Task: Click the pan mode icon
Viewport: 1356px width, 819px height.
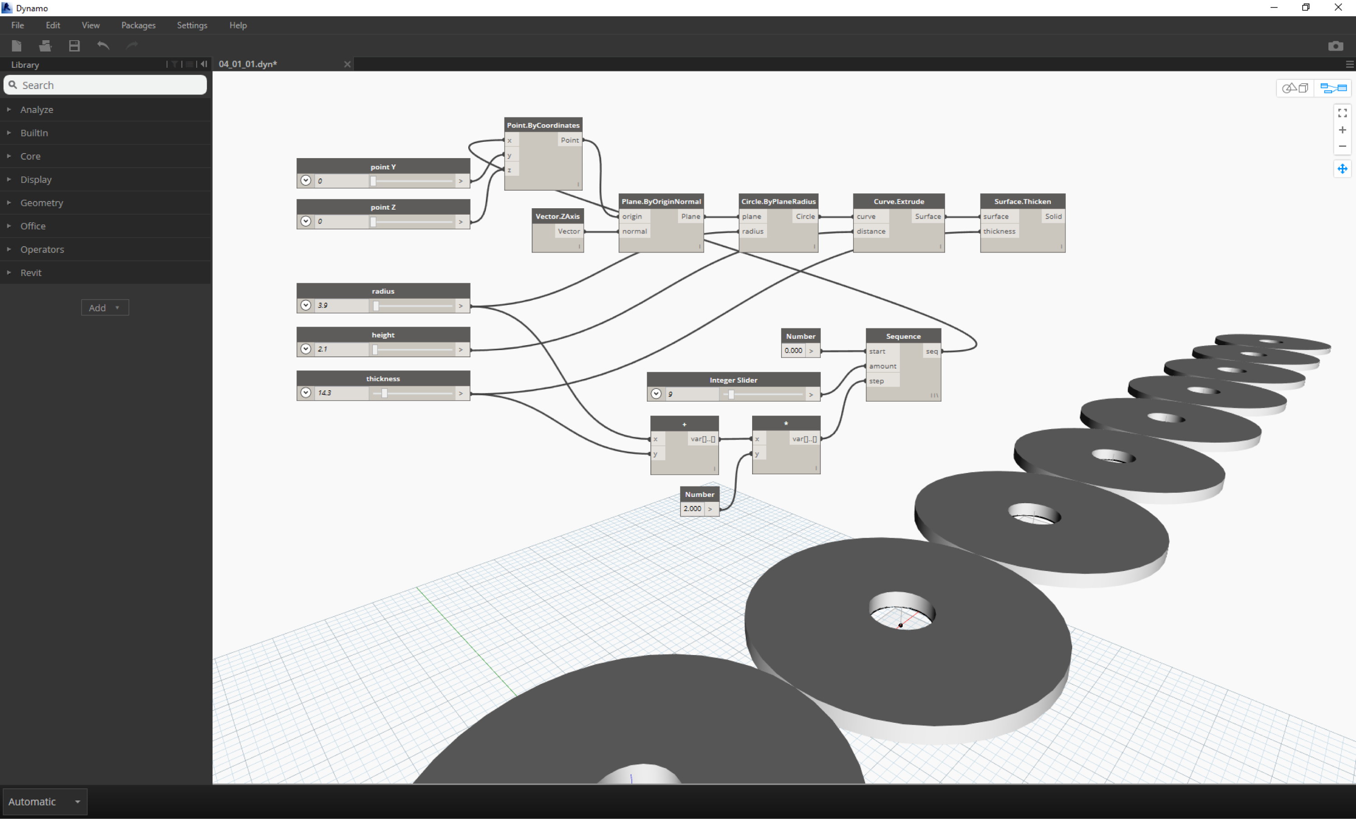Action: coord(1342,169)
